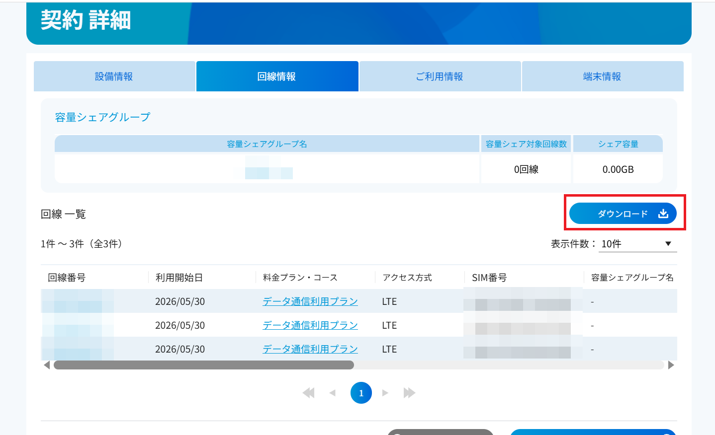
Task: Click the ダウンロード button
Action: click(x=623, y=214)
